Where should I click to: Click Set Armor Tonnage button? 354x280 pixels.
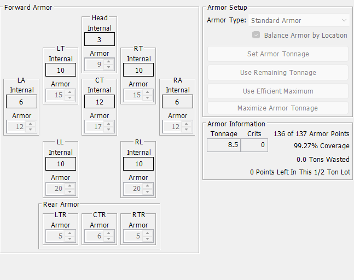pos(278,54)
